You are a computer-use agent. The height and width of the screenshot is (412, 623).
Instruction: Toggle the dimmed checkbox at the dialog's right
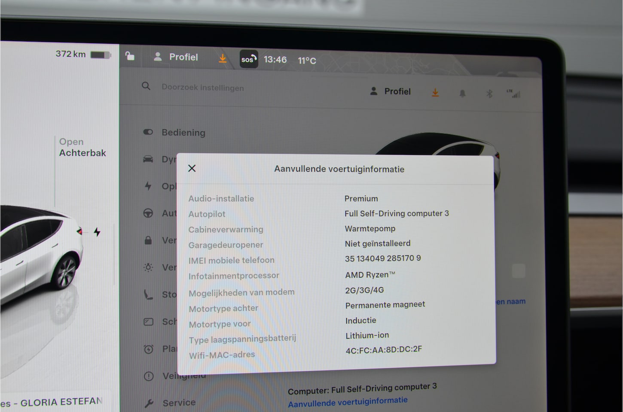click(x=519, y=271)
